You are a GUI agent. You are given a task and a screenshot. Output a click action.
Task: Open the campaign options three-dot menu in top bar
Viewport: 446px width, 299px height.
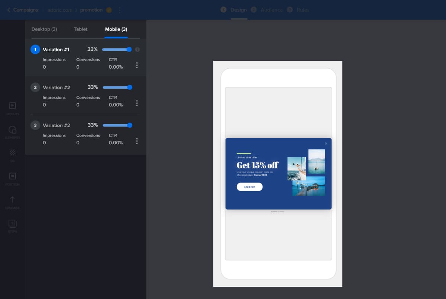[x=119, y=10]
